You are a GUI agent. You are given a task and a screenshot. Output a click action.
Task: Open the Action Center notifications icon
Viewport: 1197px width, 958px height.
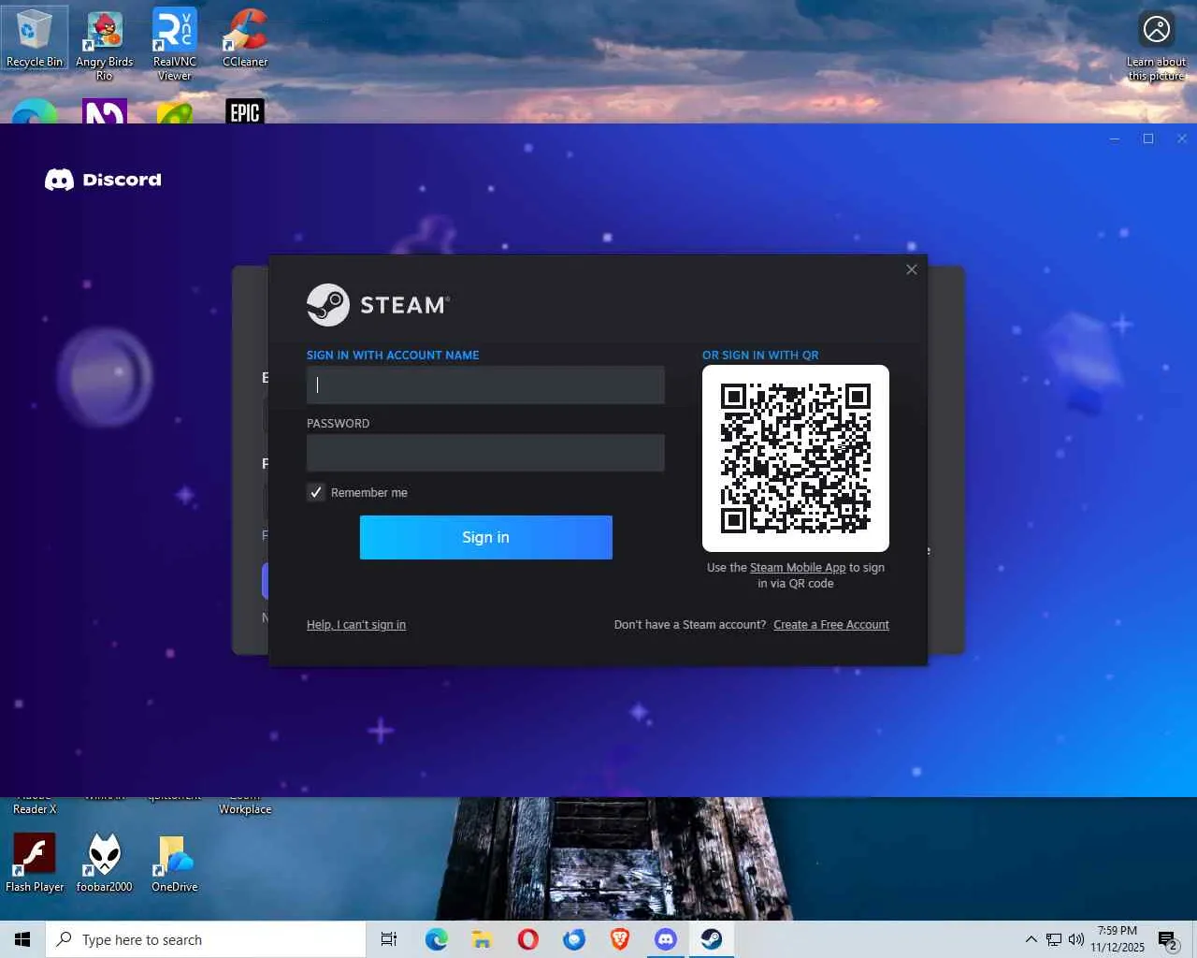pyautogui.click(x=1168, y=939)
